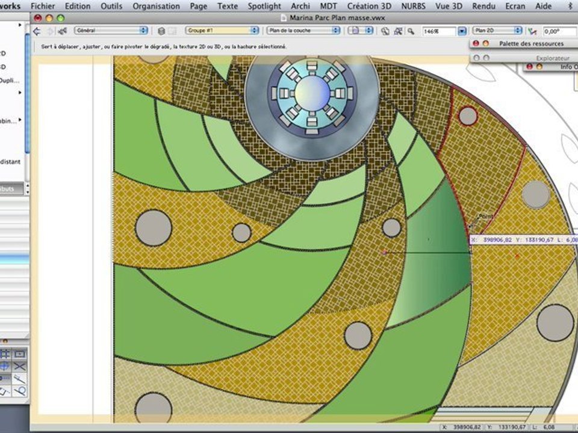
Task: Click the layers stack icon in toolbar
Action: [161, 31]
